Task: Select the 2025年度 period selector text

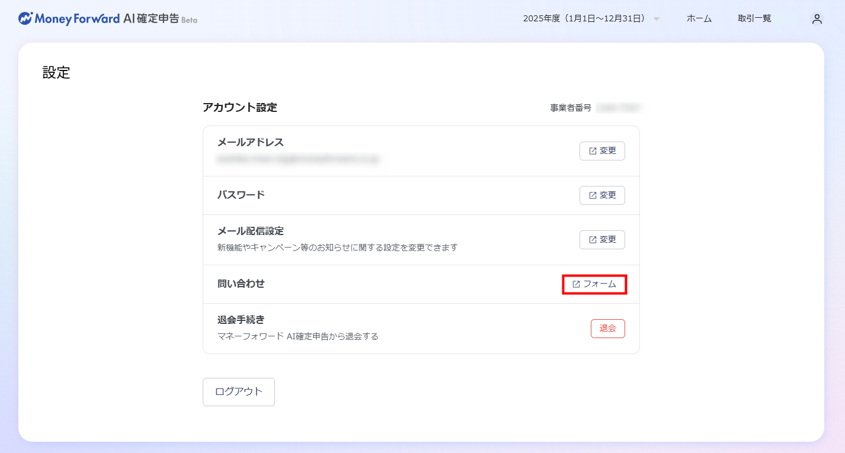Action: (x=584, y=18)
